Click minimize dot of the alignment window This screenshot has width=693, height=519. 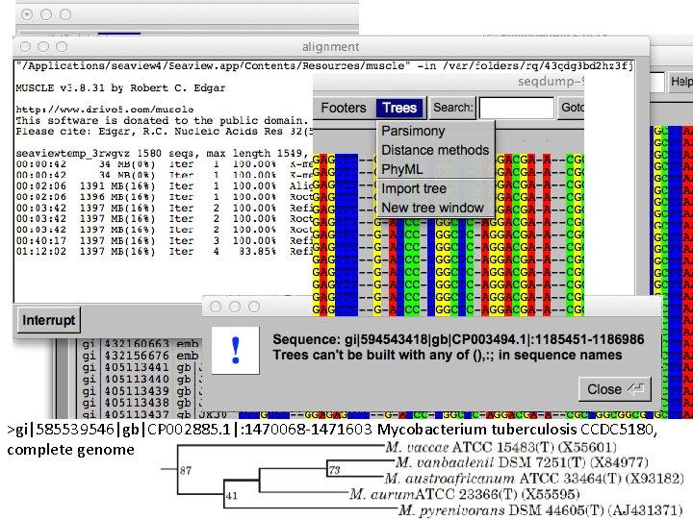coord(43,46)
